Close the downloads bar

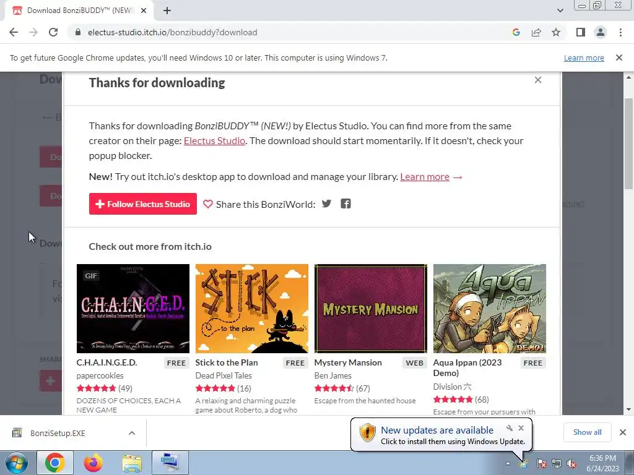pos(623,432)
